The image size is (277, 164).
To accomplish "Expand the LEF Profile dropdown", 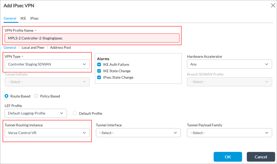I will (36, 113).
